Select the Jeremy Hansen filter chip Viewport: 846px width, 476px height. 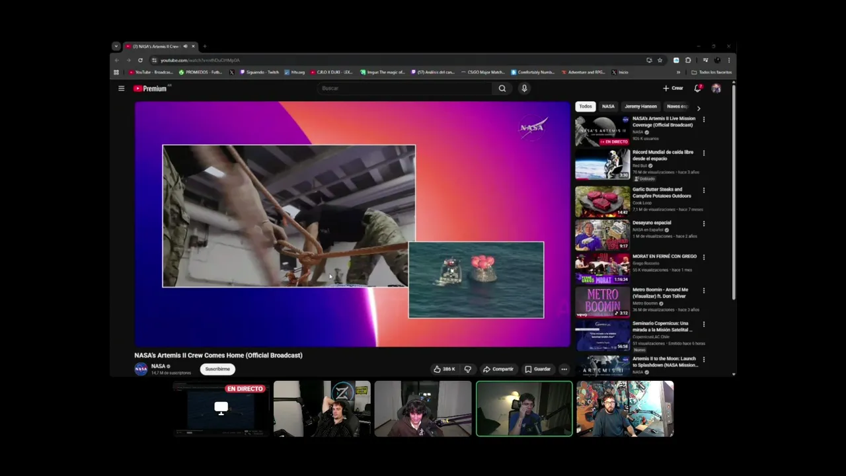[x=640, y=106]
